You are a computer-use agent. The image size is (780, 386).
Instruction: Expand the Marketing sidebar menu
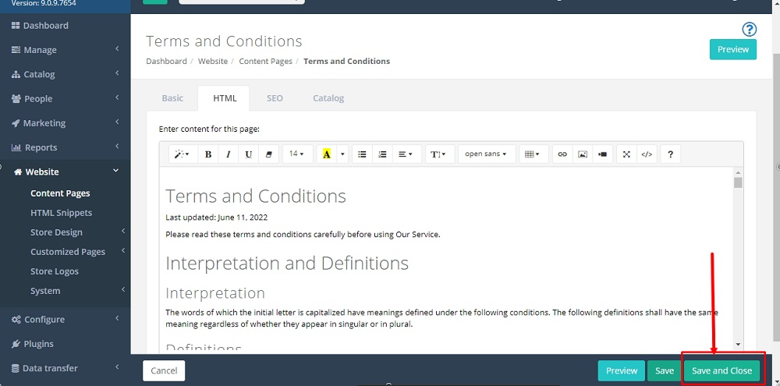66,123
